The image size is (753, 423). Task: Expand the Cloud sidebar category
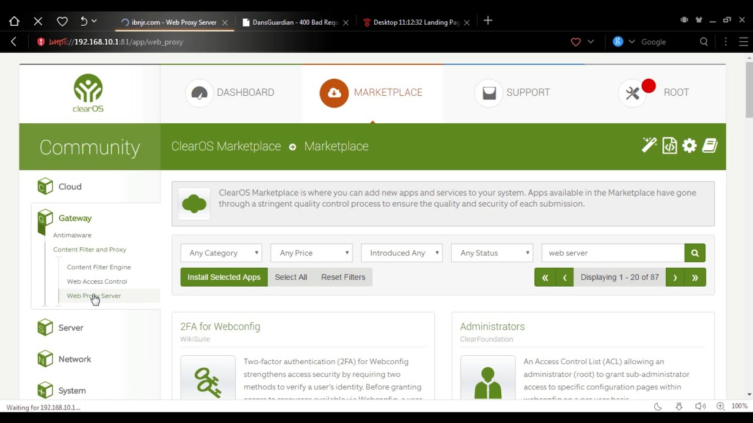[x=70, y=187]
